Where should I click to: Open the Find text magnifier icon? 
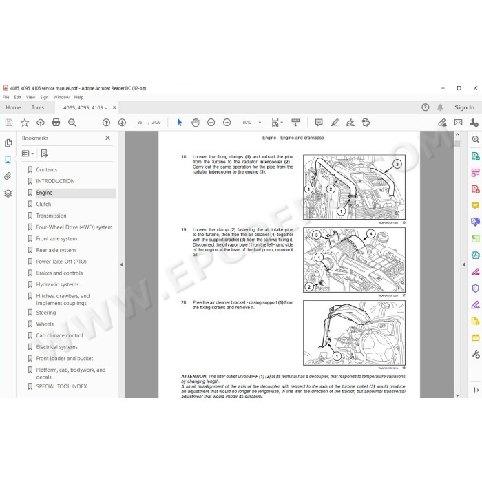tap(72, 123)
